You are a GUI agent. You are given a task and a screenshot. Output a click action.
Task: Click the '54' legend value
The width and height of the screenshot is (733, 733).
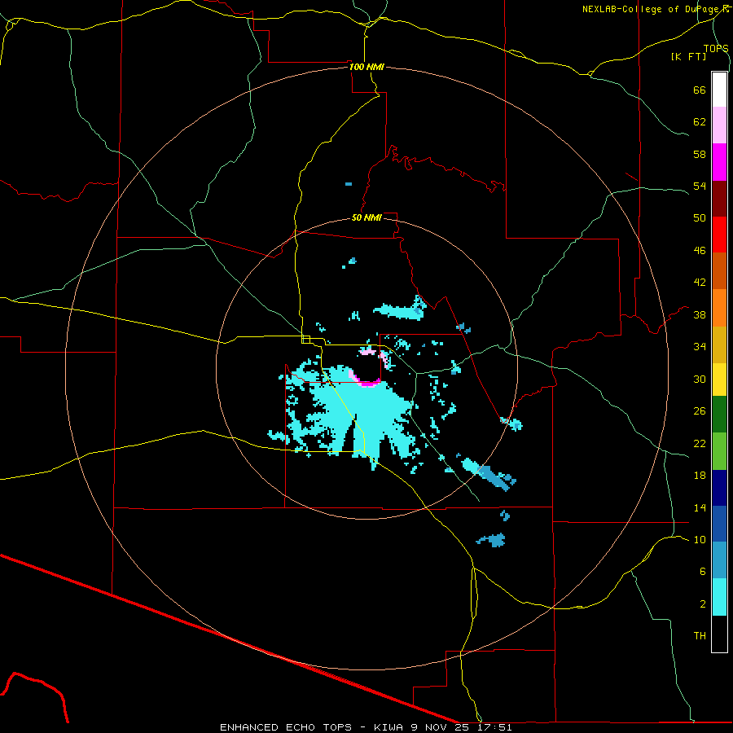700,186
